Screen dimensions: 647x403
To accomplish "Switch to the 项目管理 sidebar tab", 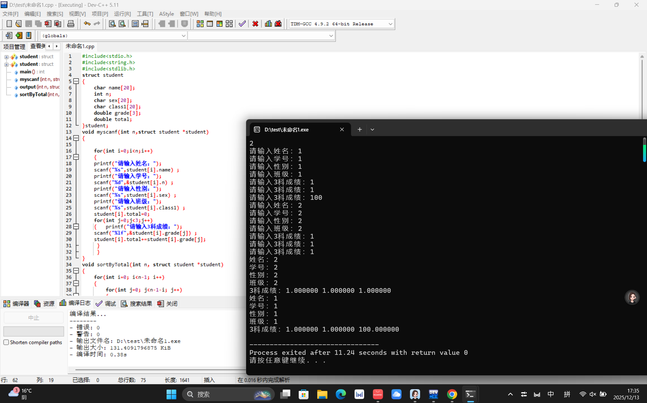I will (x=14, y=46).
